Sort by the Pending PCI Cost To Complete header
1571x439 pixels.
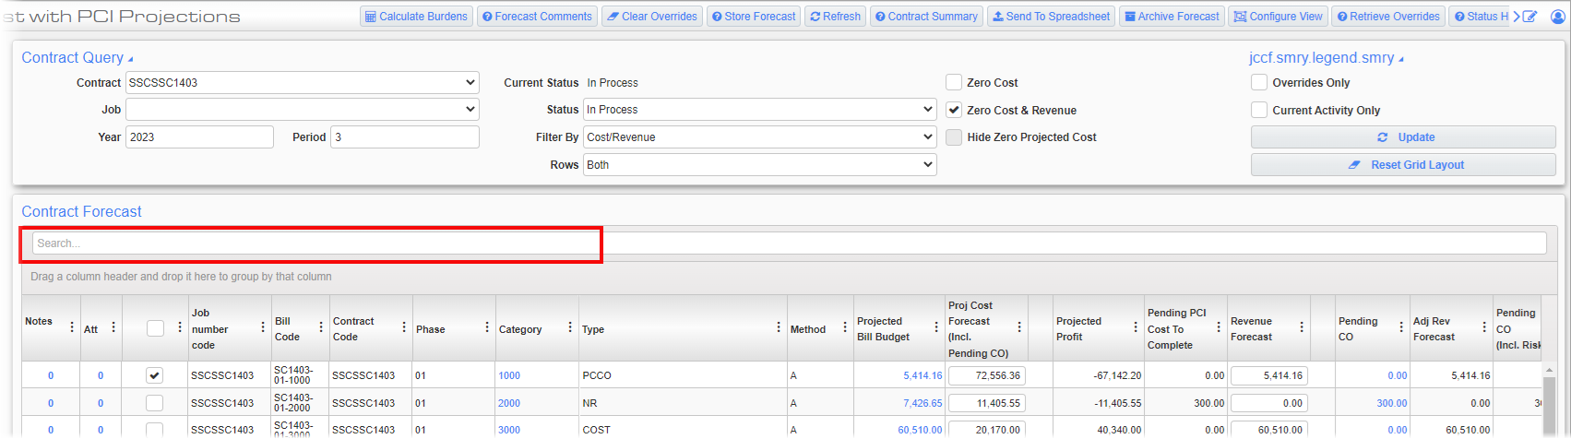1176,329
